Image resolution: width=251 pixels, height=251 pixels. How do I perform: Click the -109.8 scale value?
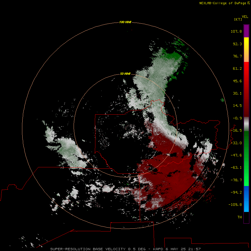pos(235,205)
